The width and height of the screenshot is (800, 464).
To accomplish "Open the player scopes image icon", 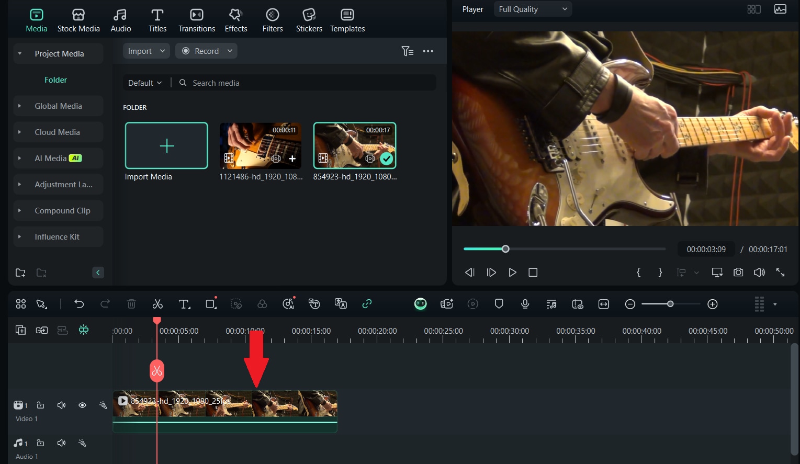I will point(780,9).
